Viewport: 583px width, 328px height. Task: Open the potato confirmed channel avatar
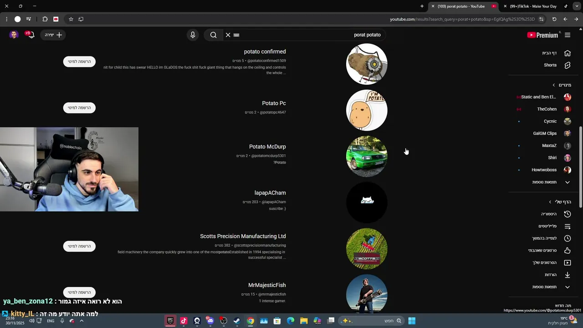pyautogui.click(x=367, y=64)
